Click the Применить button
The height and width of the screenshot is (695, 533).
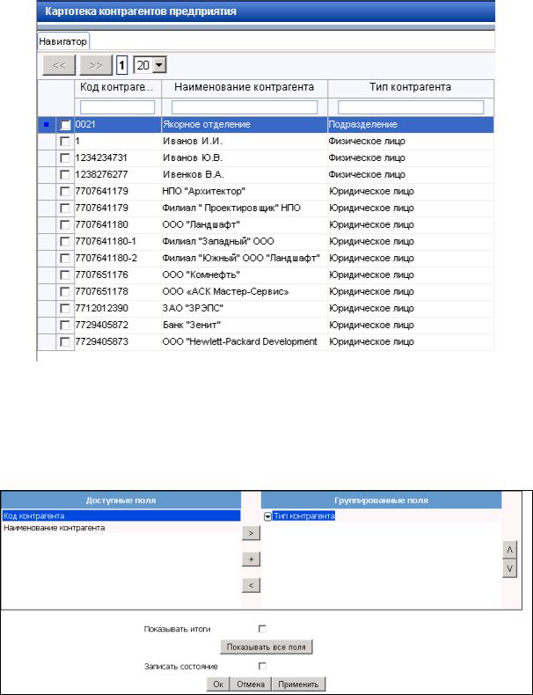click(298, 684)
